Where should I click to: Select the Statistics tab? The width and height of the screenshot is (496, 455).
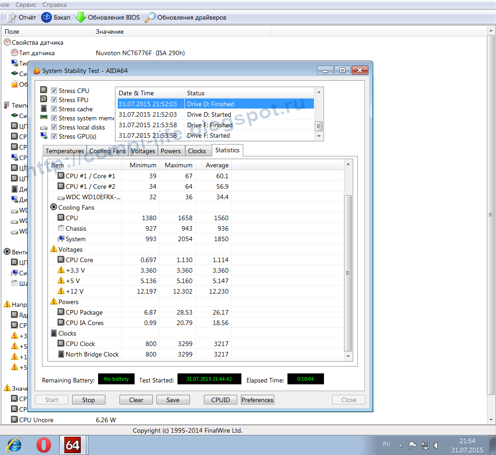[227, 150]
